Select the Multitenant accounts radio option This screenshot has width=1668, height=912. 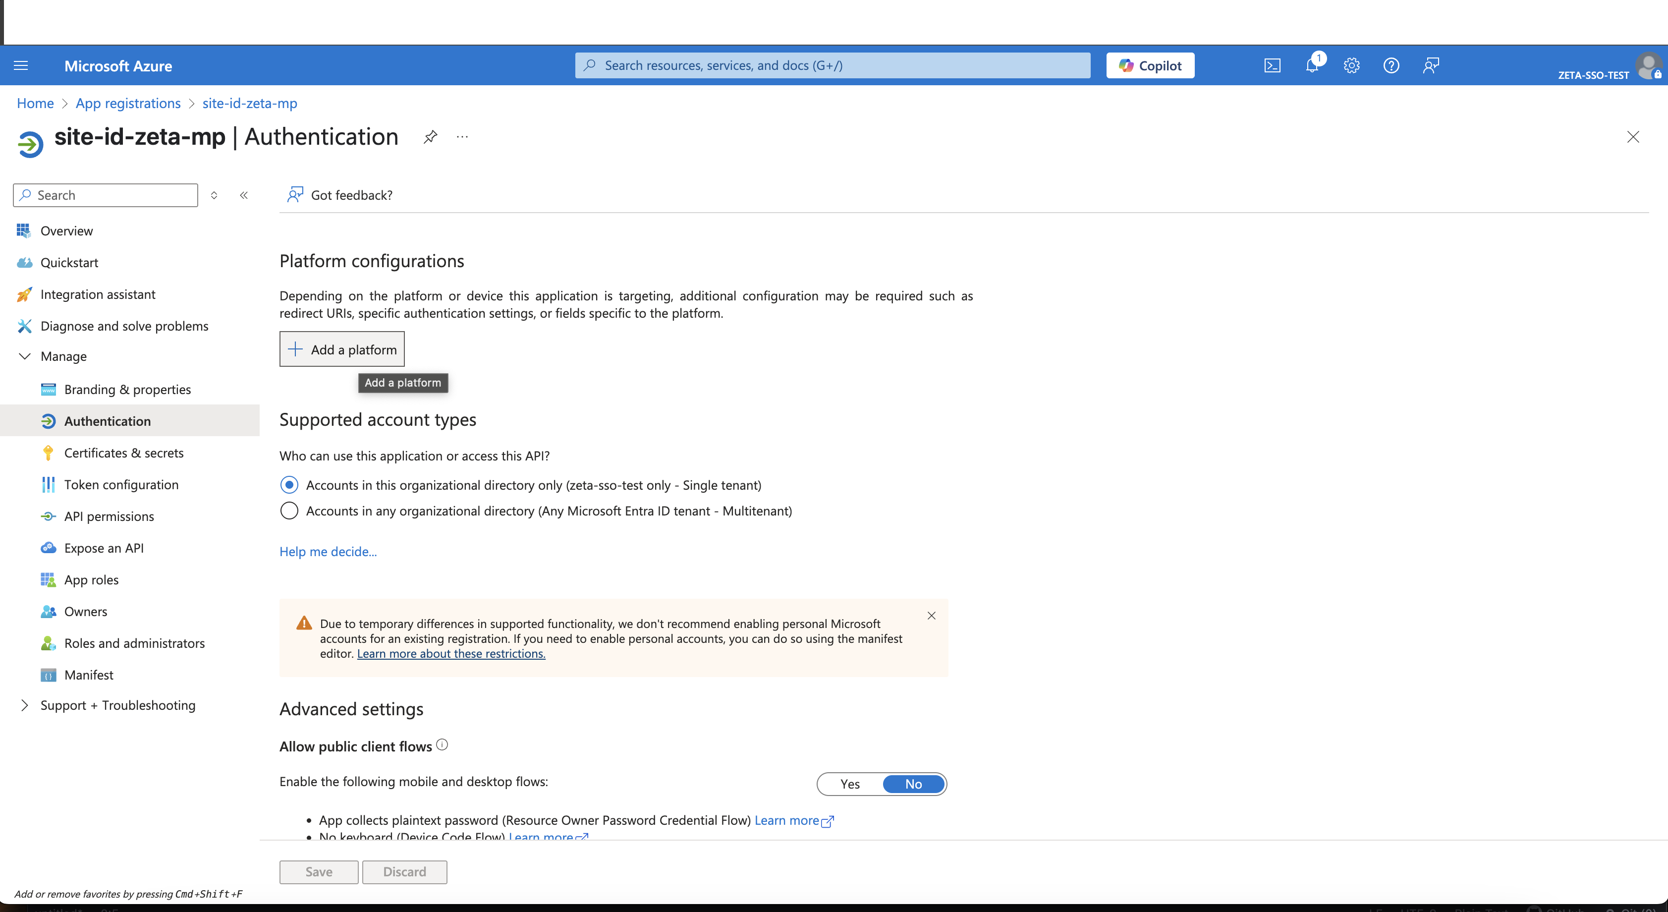pos(289,511)
